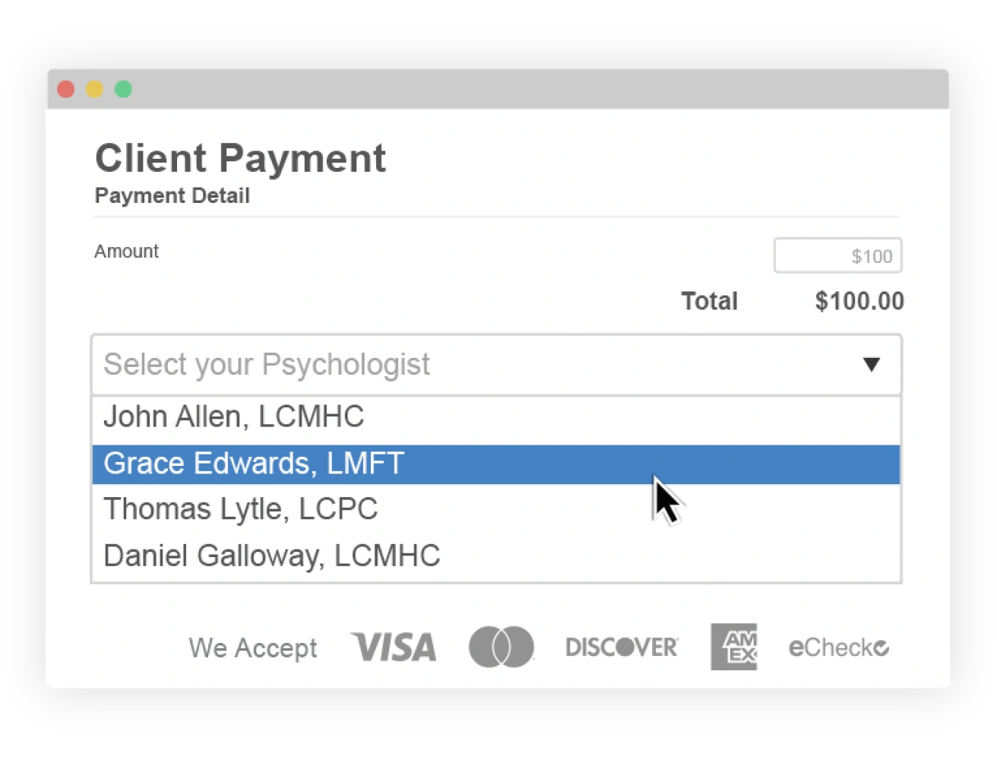Select Daniel Galloway, LCMHC as psychologist
997x760 pixels.
click(x=272, y=555)
